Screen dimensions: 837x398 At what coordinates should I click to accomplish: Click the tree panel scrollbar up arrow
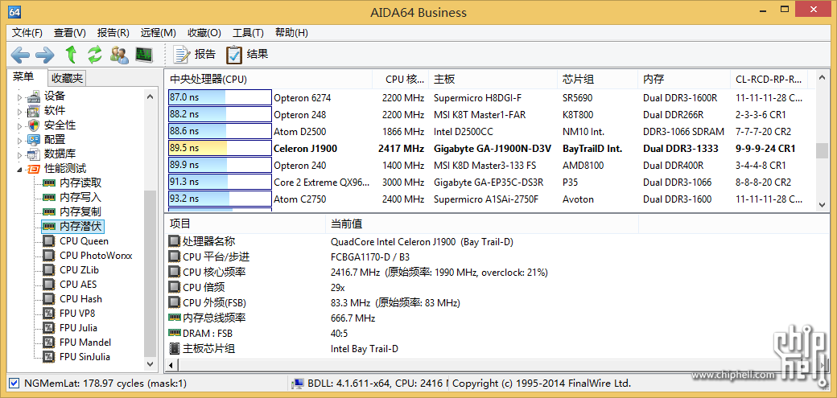coord(150,96)
